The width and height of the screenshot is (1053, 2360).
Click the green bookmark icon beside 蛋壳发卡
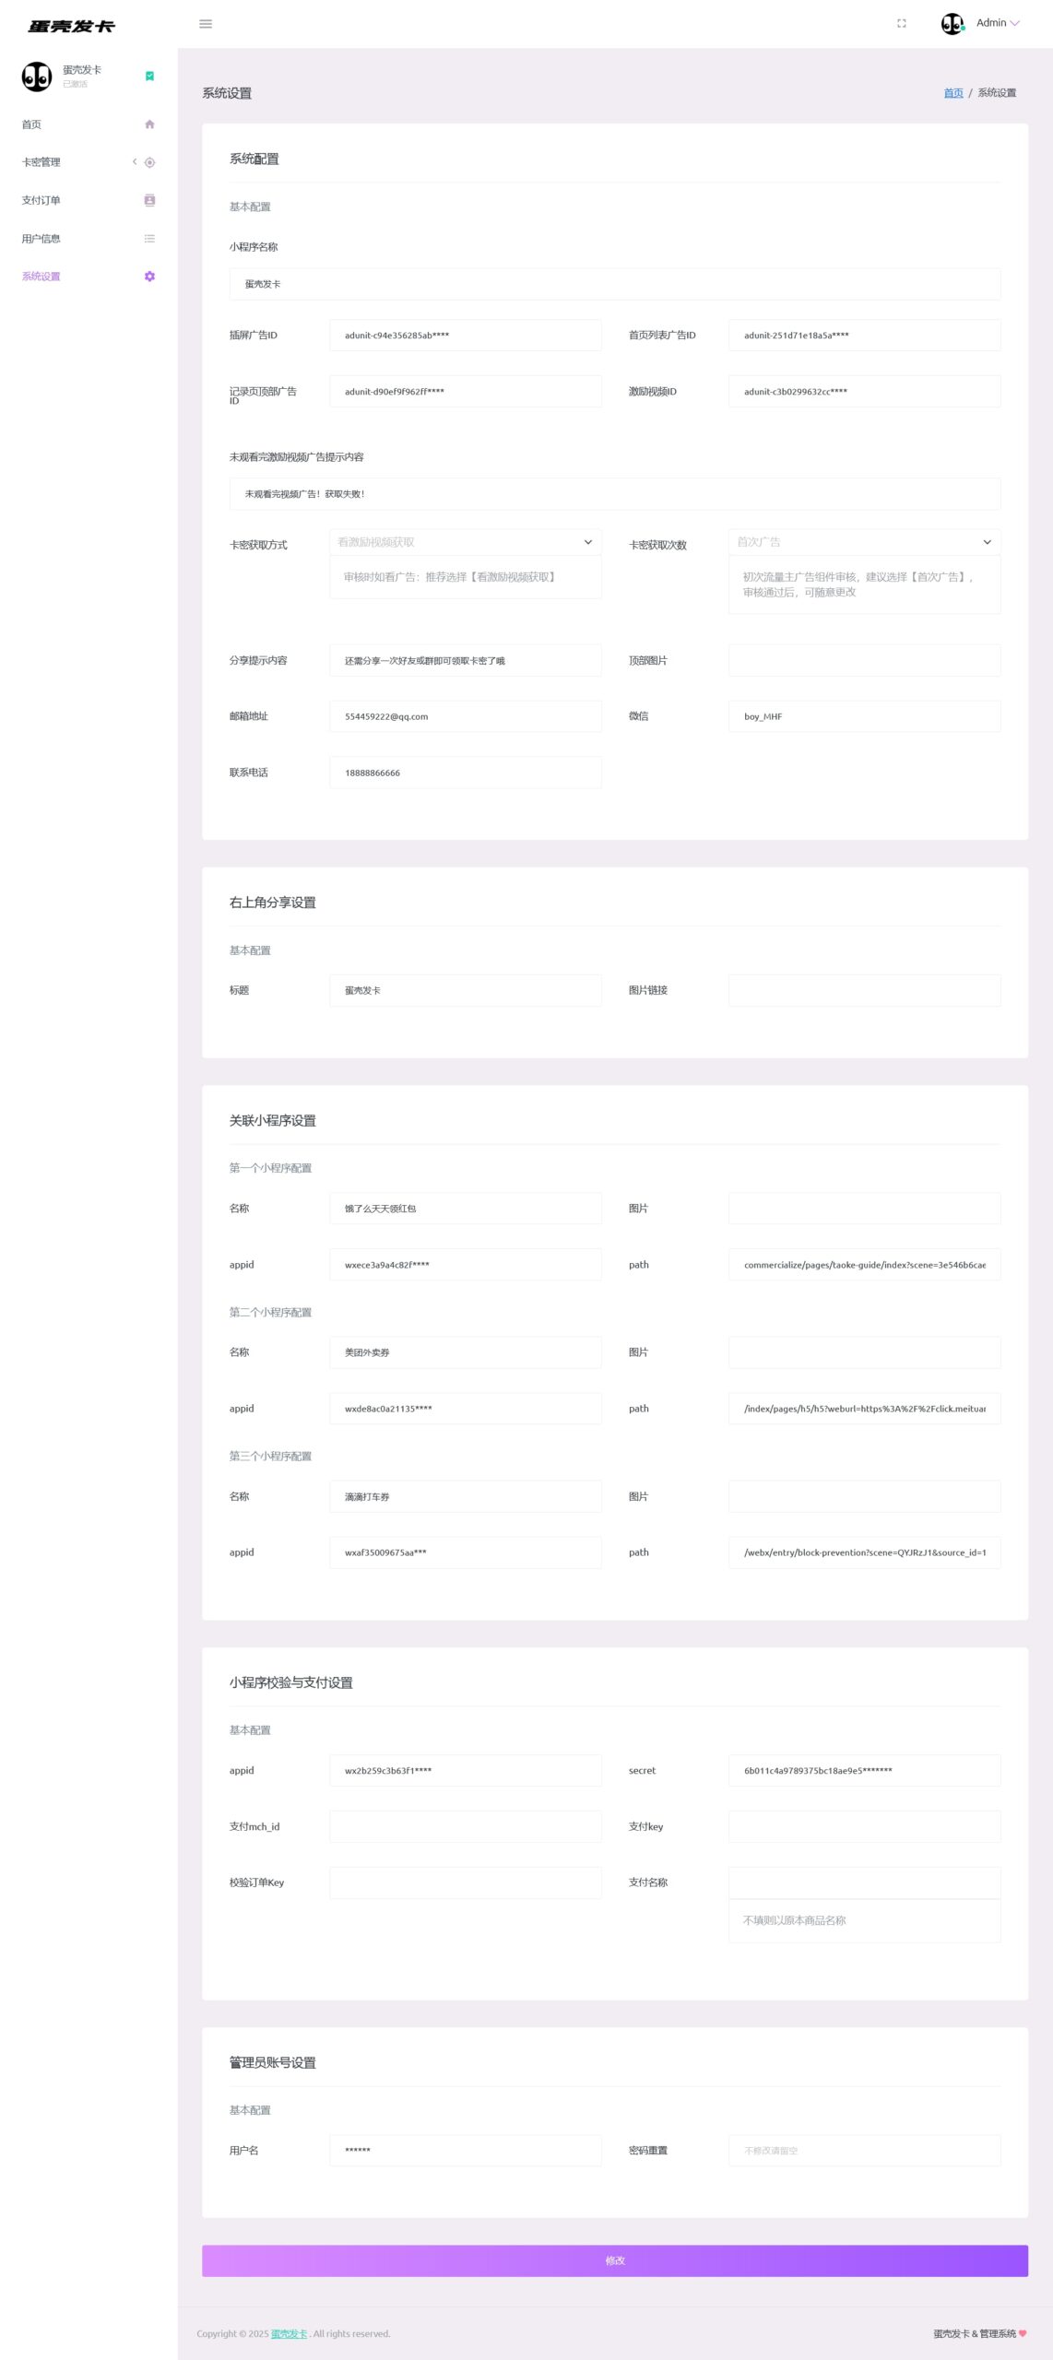tap(149, 76)
